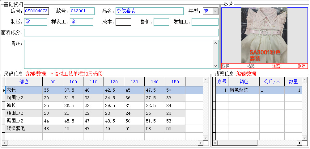Click the 编号 field GY0004073
This screenshot has height=149, width=310.
36,11
